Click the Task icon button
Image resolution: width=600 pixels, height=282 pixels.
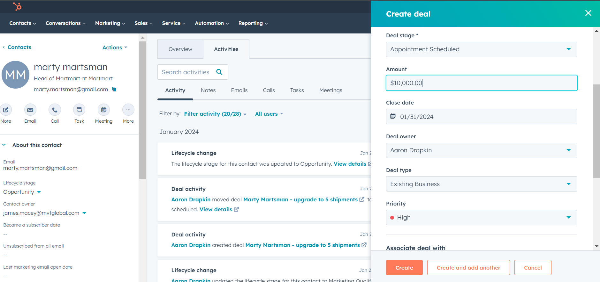click(x=79, y=110)
